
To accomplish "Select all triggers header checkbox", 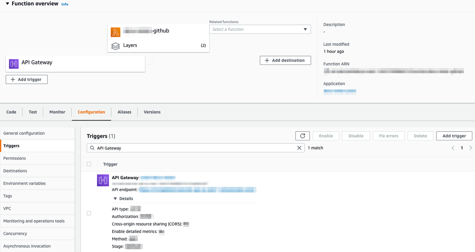I will 89,164.
